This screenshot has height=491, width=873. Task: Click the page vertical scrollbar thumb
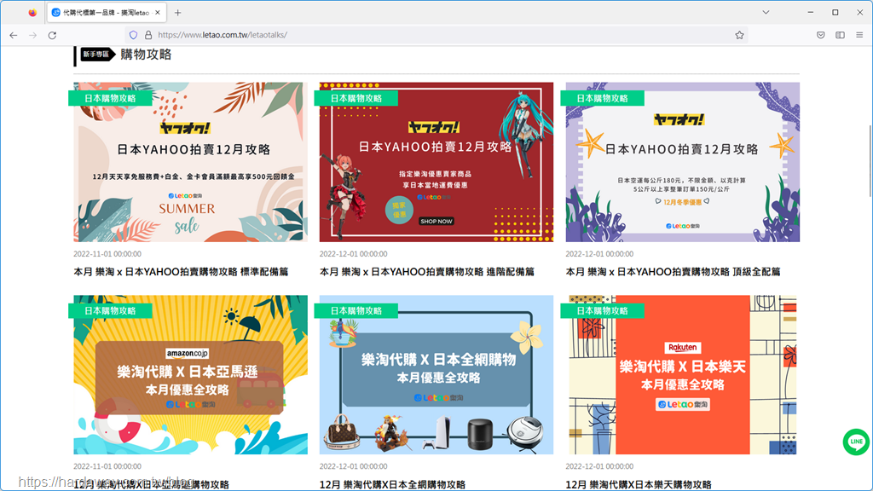click(x=870, y=161)
